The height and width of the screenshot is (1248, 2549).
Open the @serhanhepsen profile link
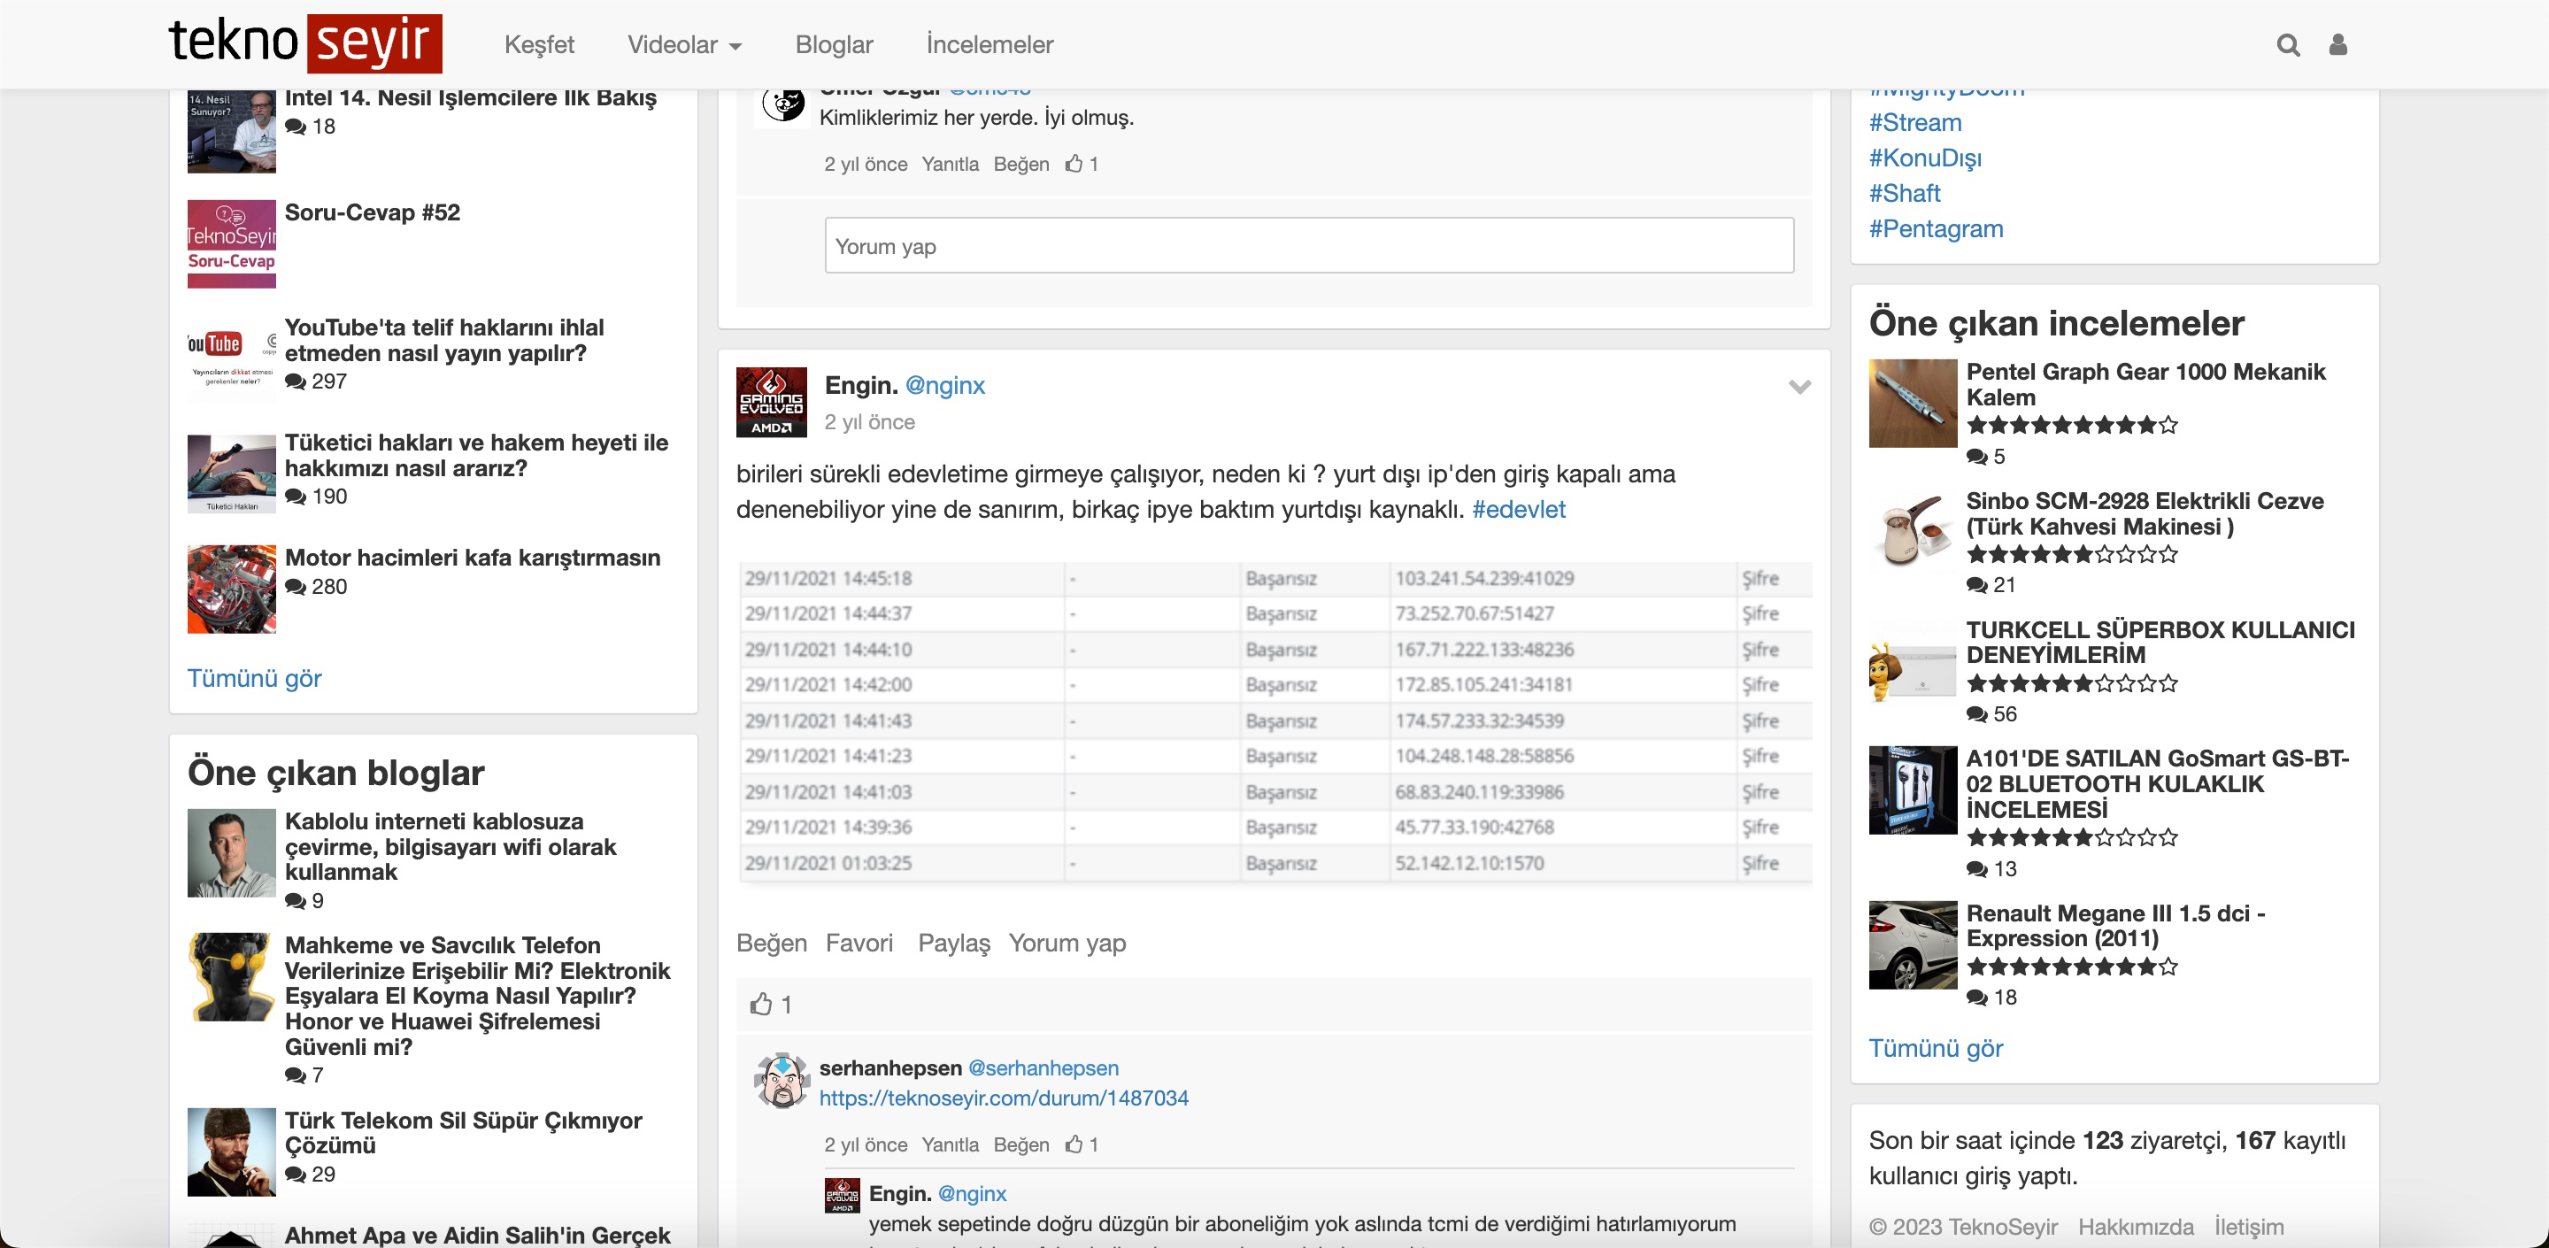1043,1069
